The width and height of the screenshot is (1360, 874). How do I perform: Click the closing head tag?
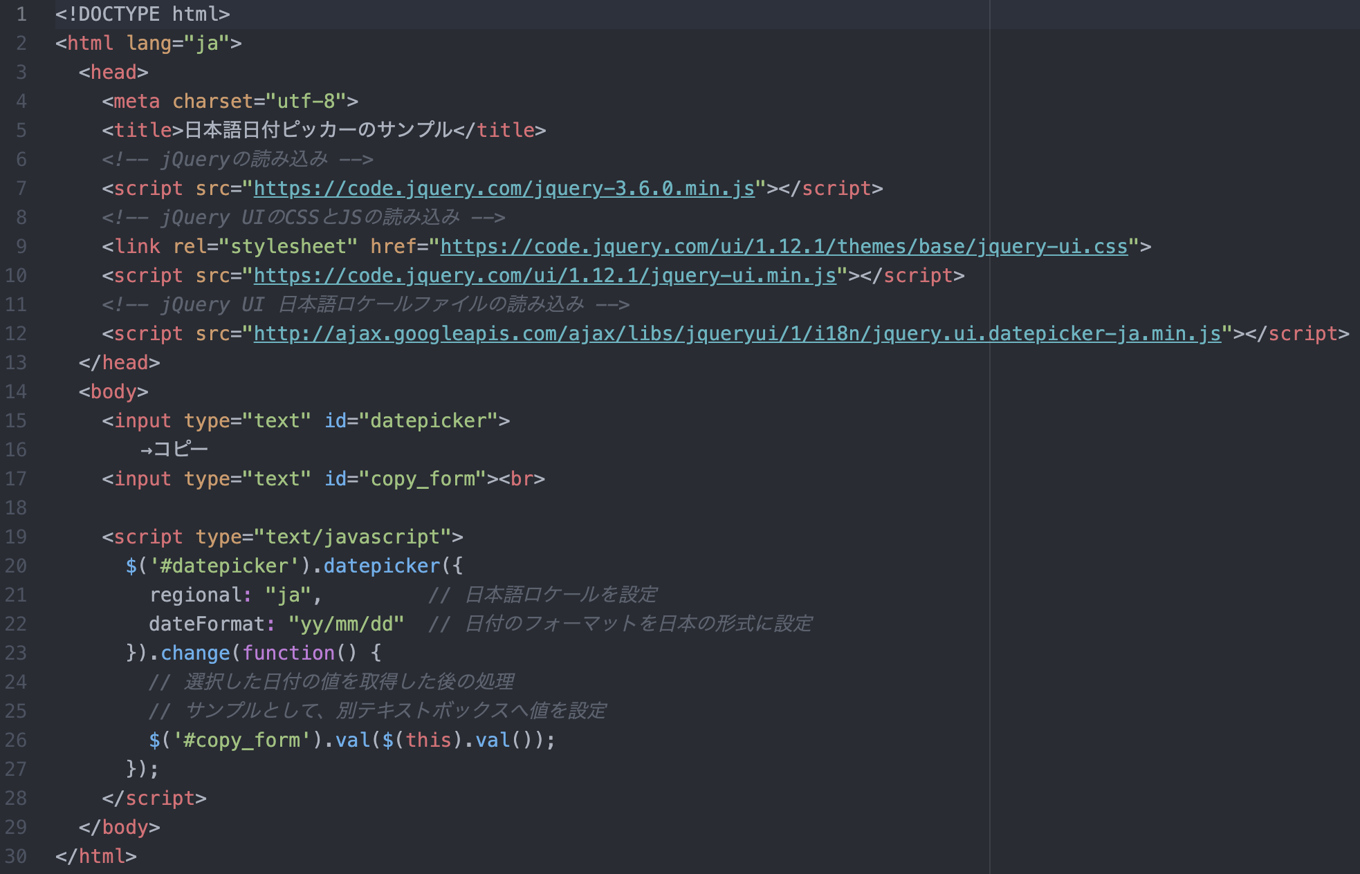pos(119,362)
